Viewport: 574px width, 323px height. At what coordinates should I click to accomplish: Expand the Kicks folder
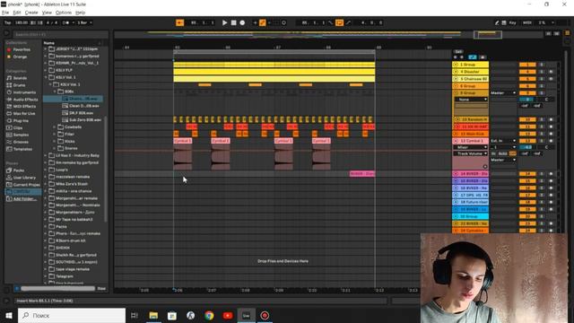pyautogui.click(x=55, y=142)
